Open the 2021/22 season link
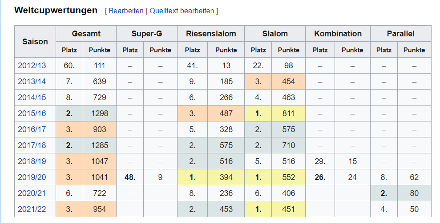 (32, 209)
